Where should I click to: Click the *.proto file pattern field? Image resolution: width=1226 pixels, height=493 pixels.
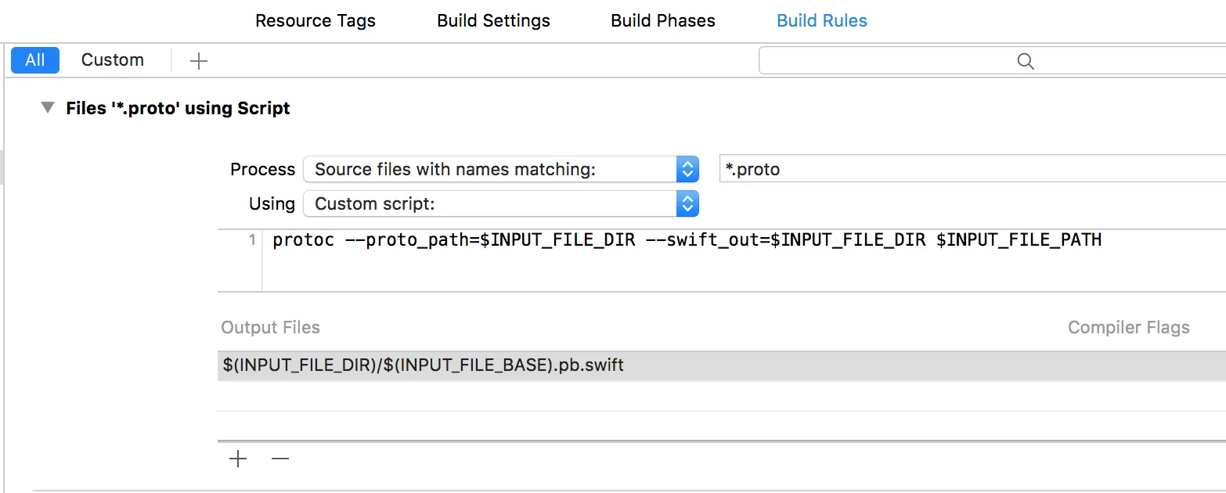[x=971, y=169]
